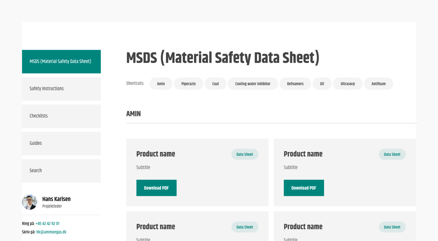
Task: Download PDF from the right top product card
Action: tap(304, 188)
